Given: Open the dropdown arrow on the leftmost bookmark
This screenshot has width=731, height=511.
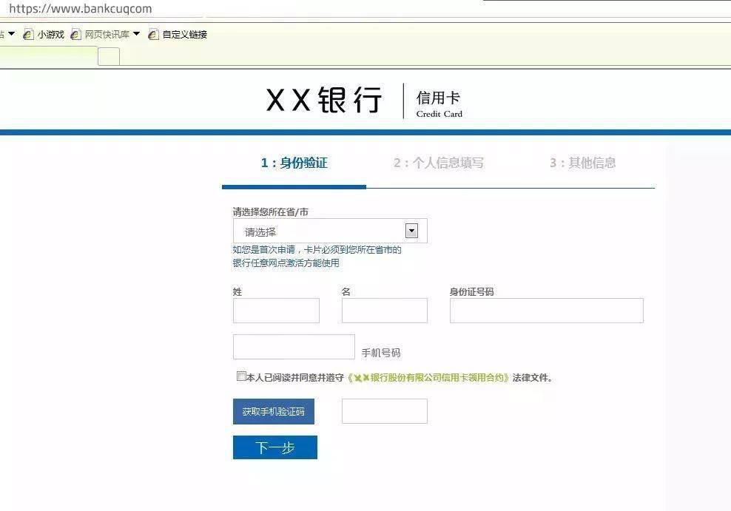Looking at the screenshot, I should point(11,34).
